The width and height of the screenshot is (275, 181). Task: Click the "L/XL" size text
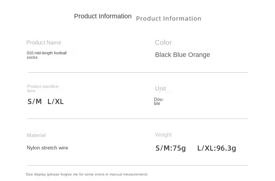tap(56, 102)
